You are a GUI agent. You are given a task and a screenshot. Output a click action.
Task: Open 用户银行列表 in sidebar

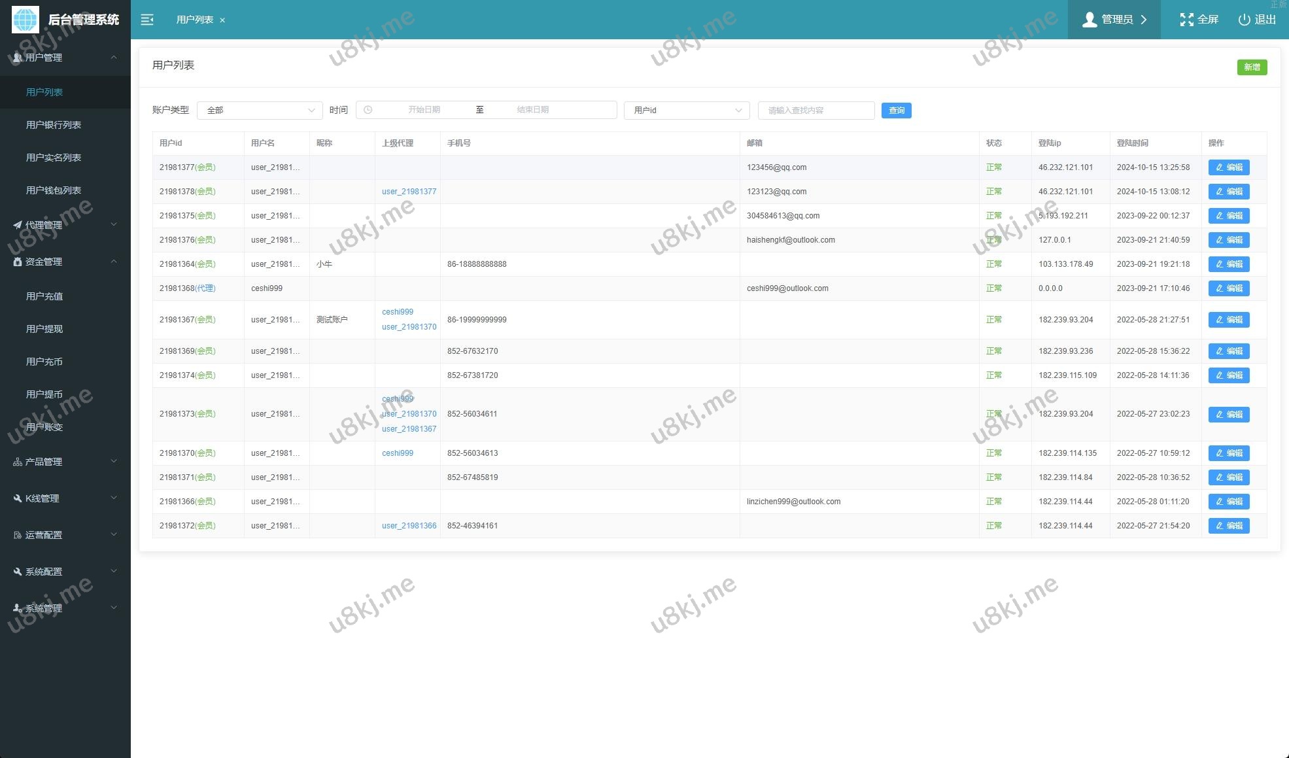pos(54,125)
